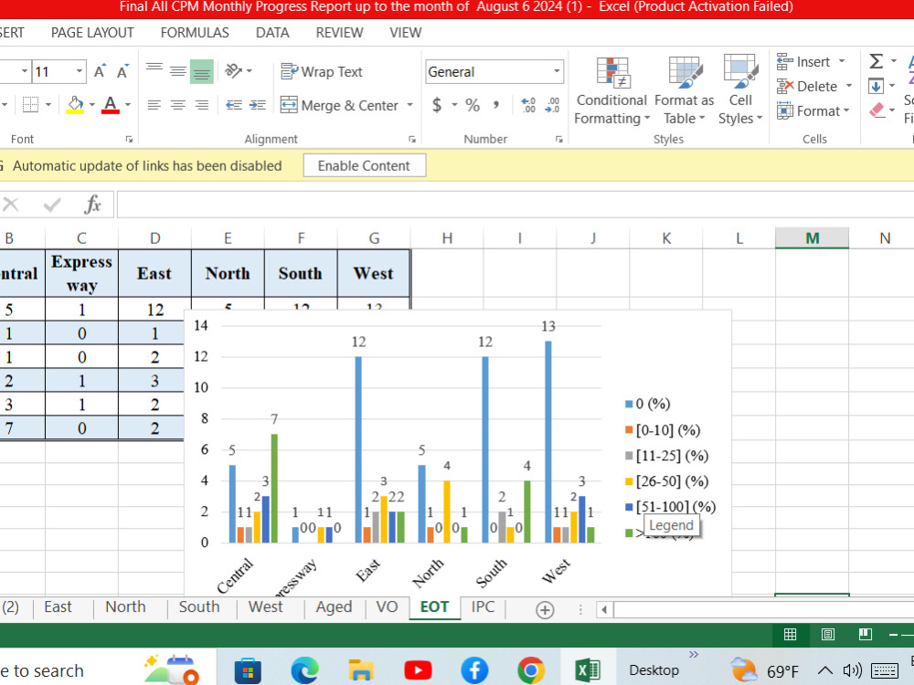Switch to the VO sheet tab
Image resolution: width=914 pixels, height=685 pixels.
(x=387, y=607)
